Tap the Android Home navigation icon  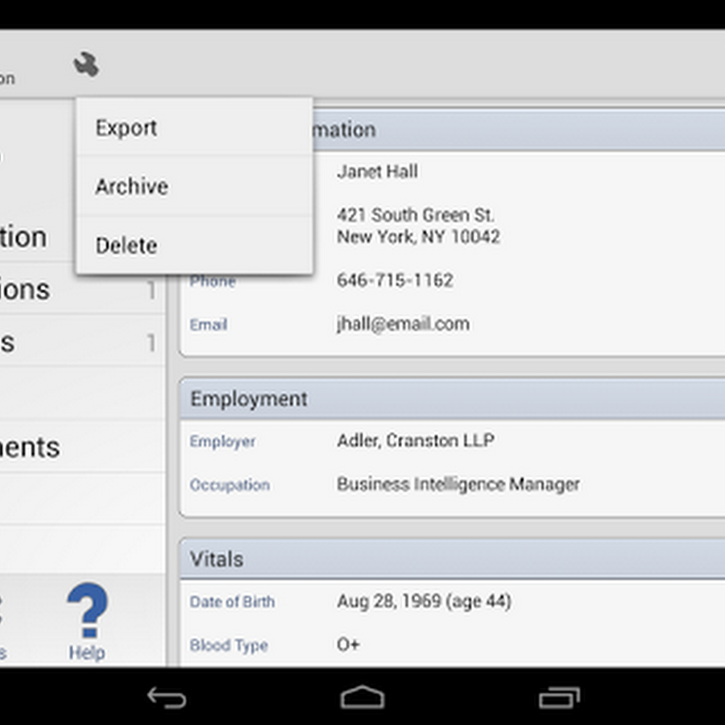click(362, 697)
